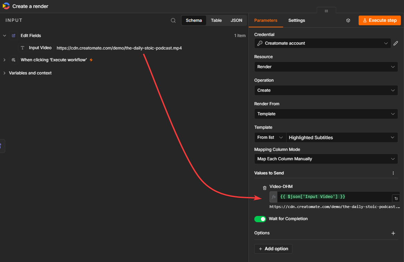Click the INPUT panel heading

pos(14,20)
